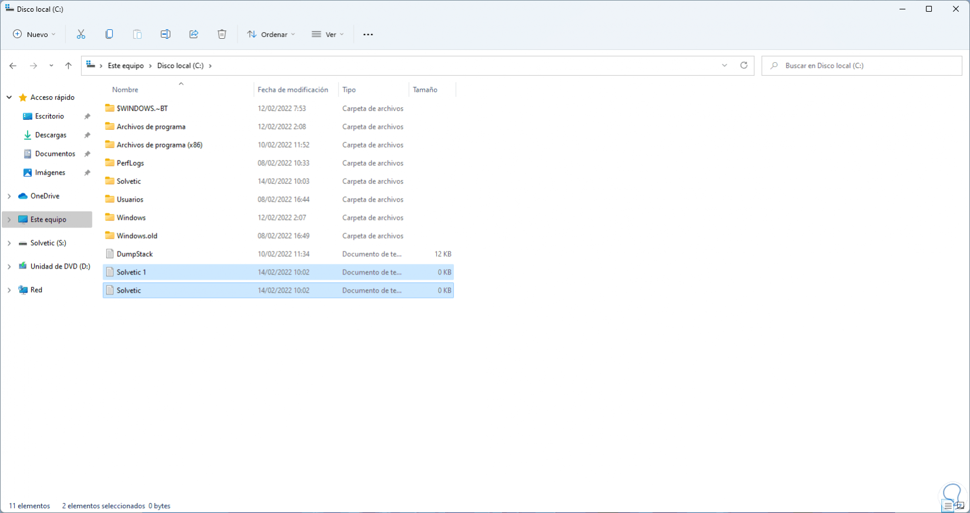Expand the OneDrive tree node
This screenshot has height=513, width=970.
pyautogui.click(x=9, y=196)
